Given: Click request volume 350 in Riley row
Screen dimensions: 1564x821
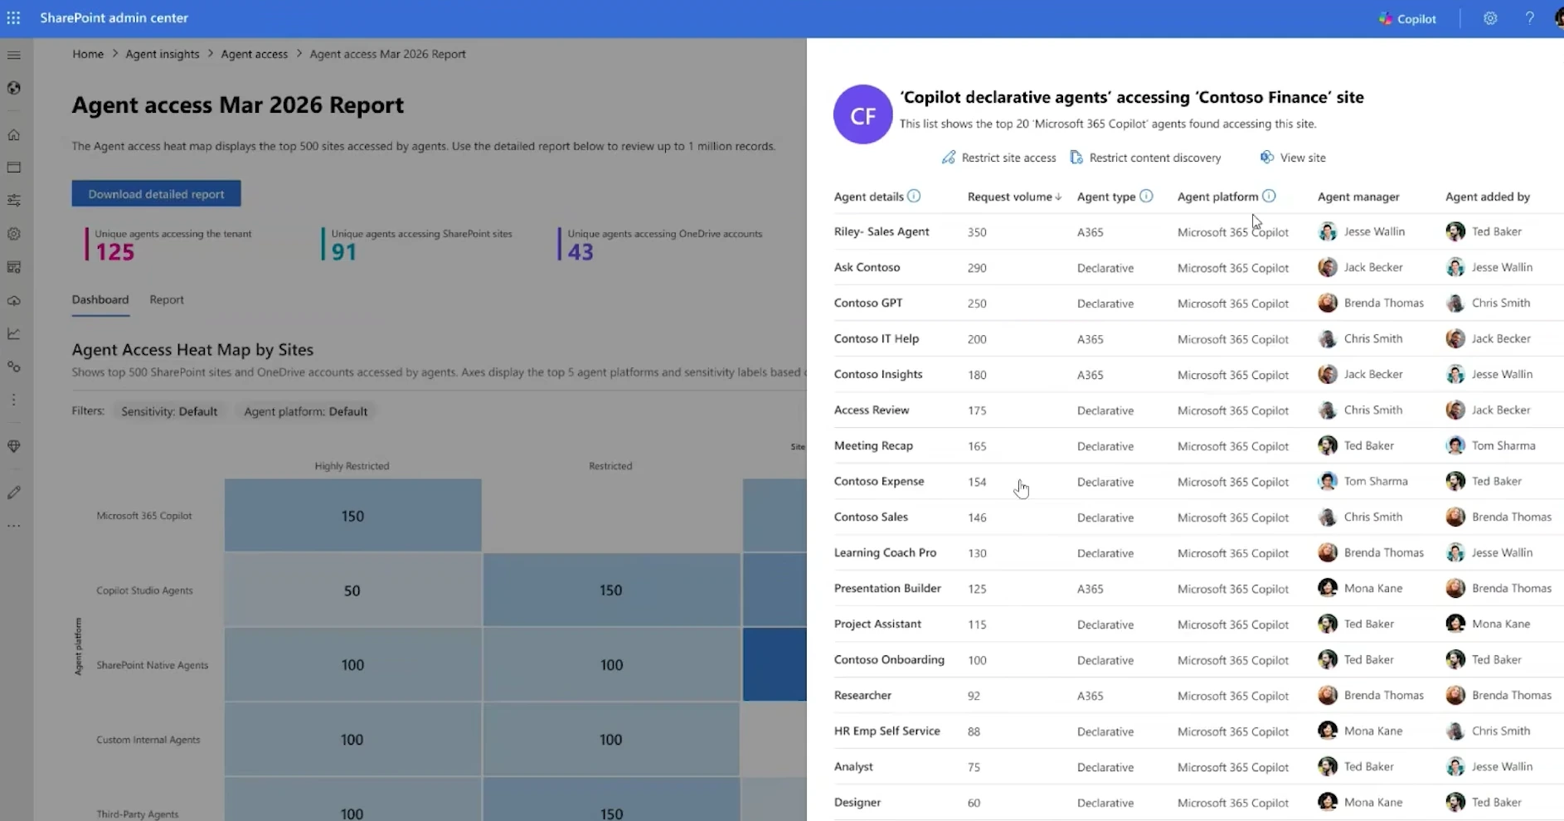Looking at the screenshot, I should click(977, 232).
